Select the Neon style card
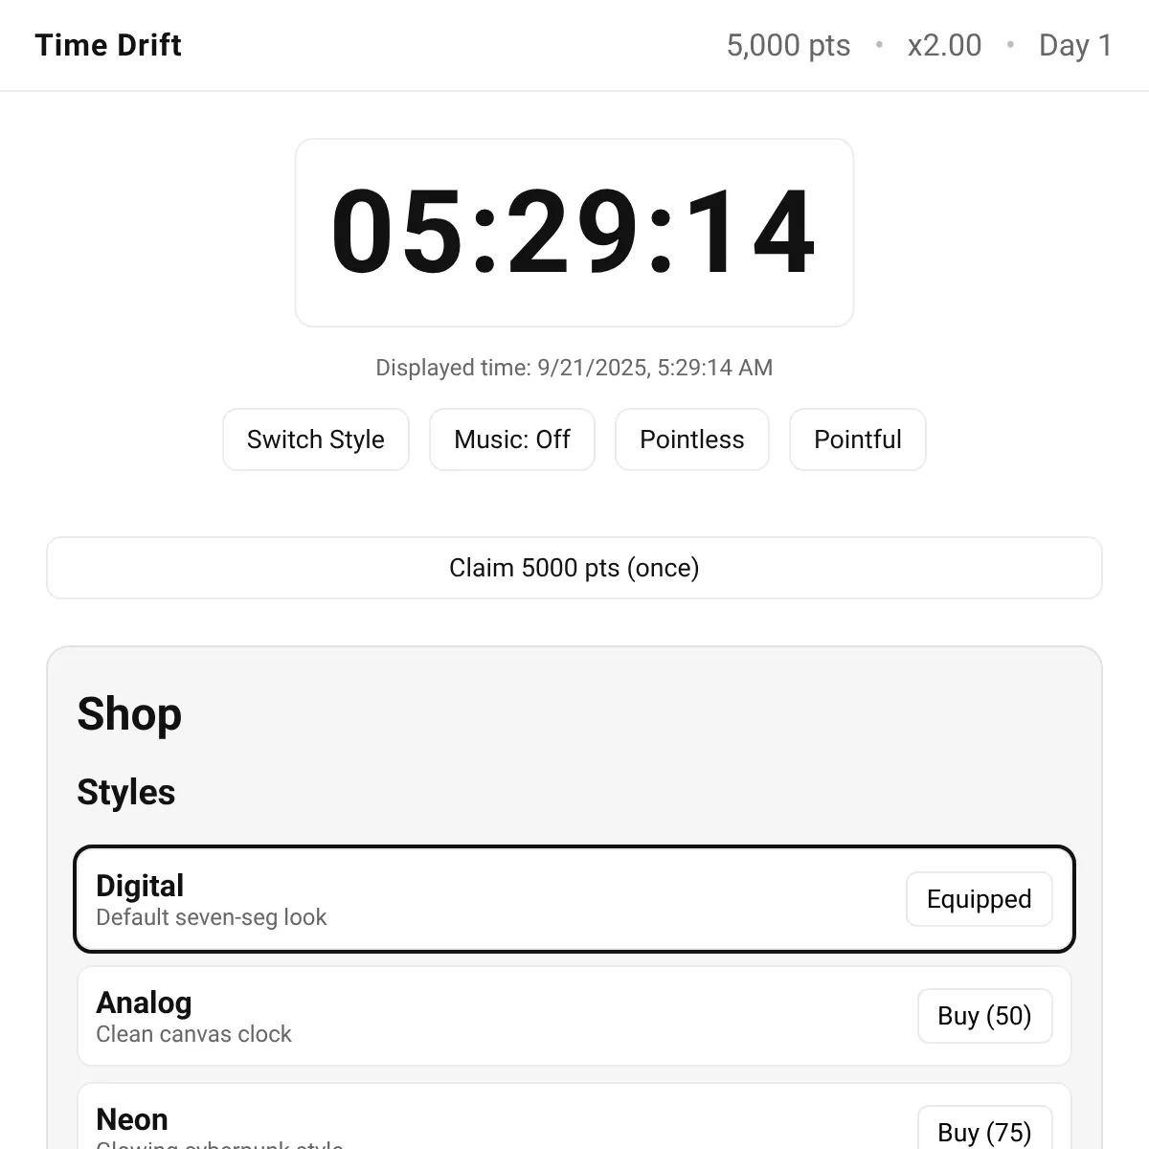 pos(574,1116)
